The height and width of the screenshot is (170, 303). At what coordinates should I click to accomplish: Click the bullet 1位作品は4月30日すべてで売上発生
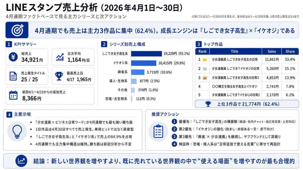point(85,129)
